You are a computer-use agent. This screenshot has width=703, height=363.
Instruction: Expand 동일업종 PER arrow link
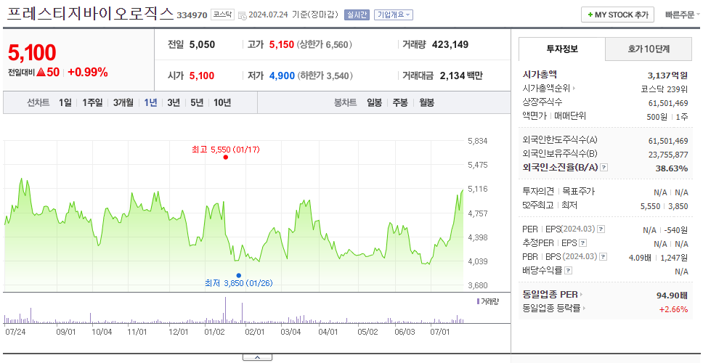point(581,295)
